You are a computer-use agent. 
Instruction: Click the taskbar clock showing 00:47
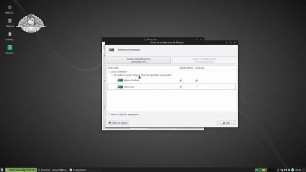click(298, 170)
